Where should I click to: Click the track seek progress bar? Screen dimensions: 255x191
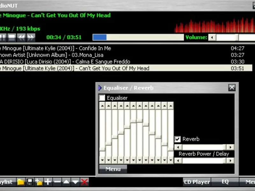[138, 37]
